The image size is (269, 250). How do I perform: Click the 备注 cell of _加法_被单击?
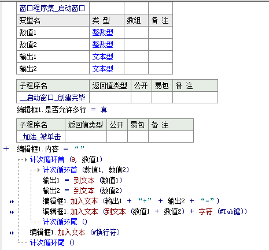(171, 137)
